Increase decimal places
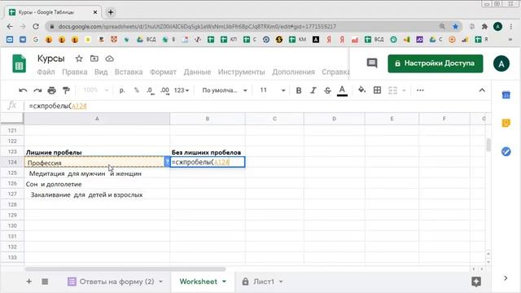 tap(164, 90)
